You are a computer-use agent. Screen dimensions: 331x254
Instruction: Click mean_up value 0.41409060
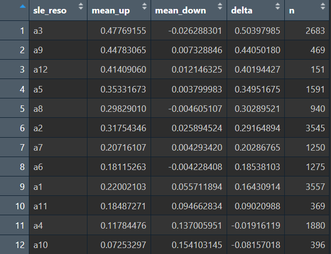tap(123, 70)
